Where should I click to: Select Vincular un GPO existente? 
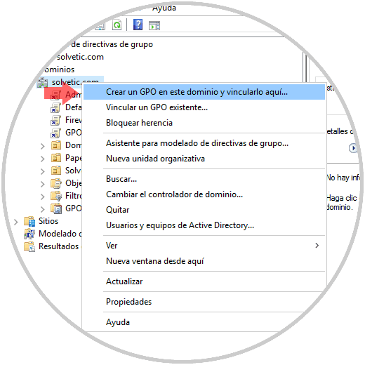(157, 107)
